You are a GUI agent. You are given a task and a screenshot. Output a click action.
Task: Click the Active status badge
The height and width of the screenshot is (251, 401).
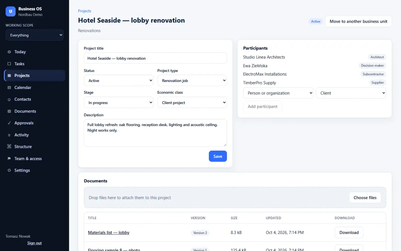pos(316,21)
